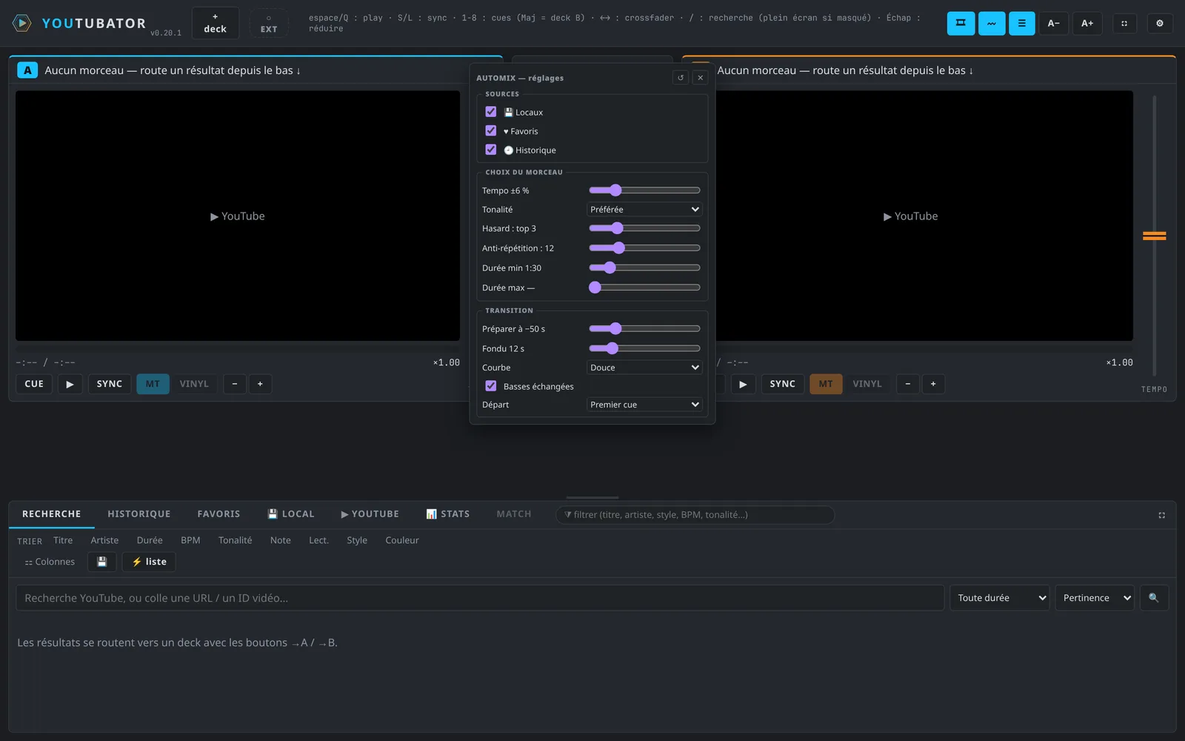Open the YOUTUBE tab
1185x741 pixels.
coord(370,514)
